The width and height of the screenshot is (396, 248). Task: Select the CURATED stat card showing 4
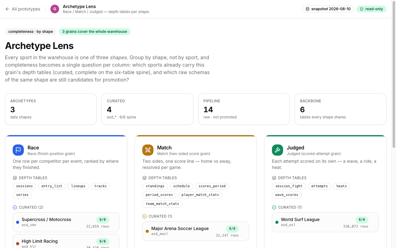point(147,109)
